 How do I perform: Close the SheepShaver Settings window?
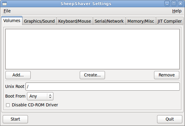point(180,4)
